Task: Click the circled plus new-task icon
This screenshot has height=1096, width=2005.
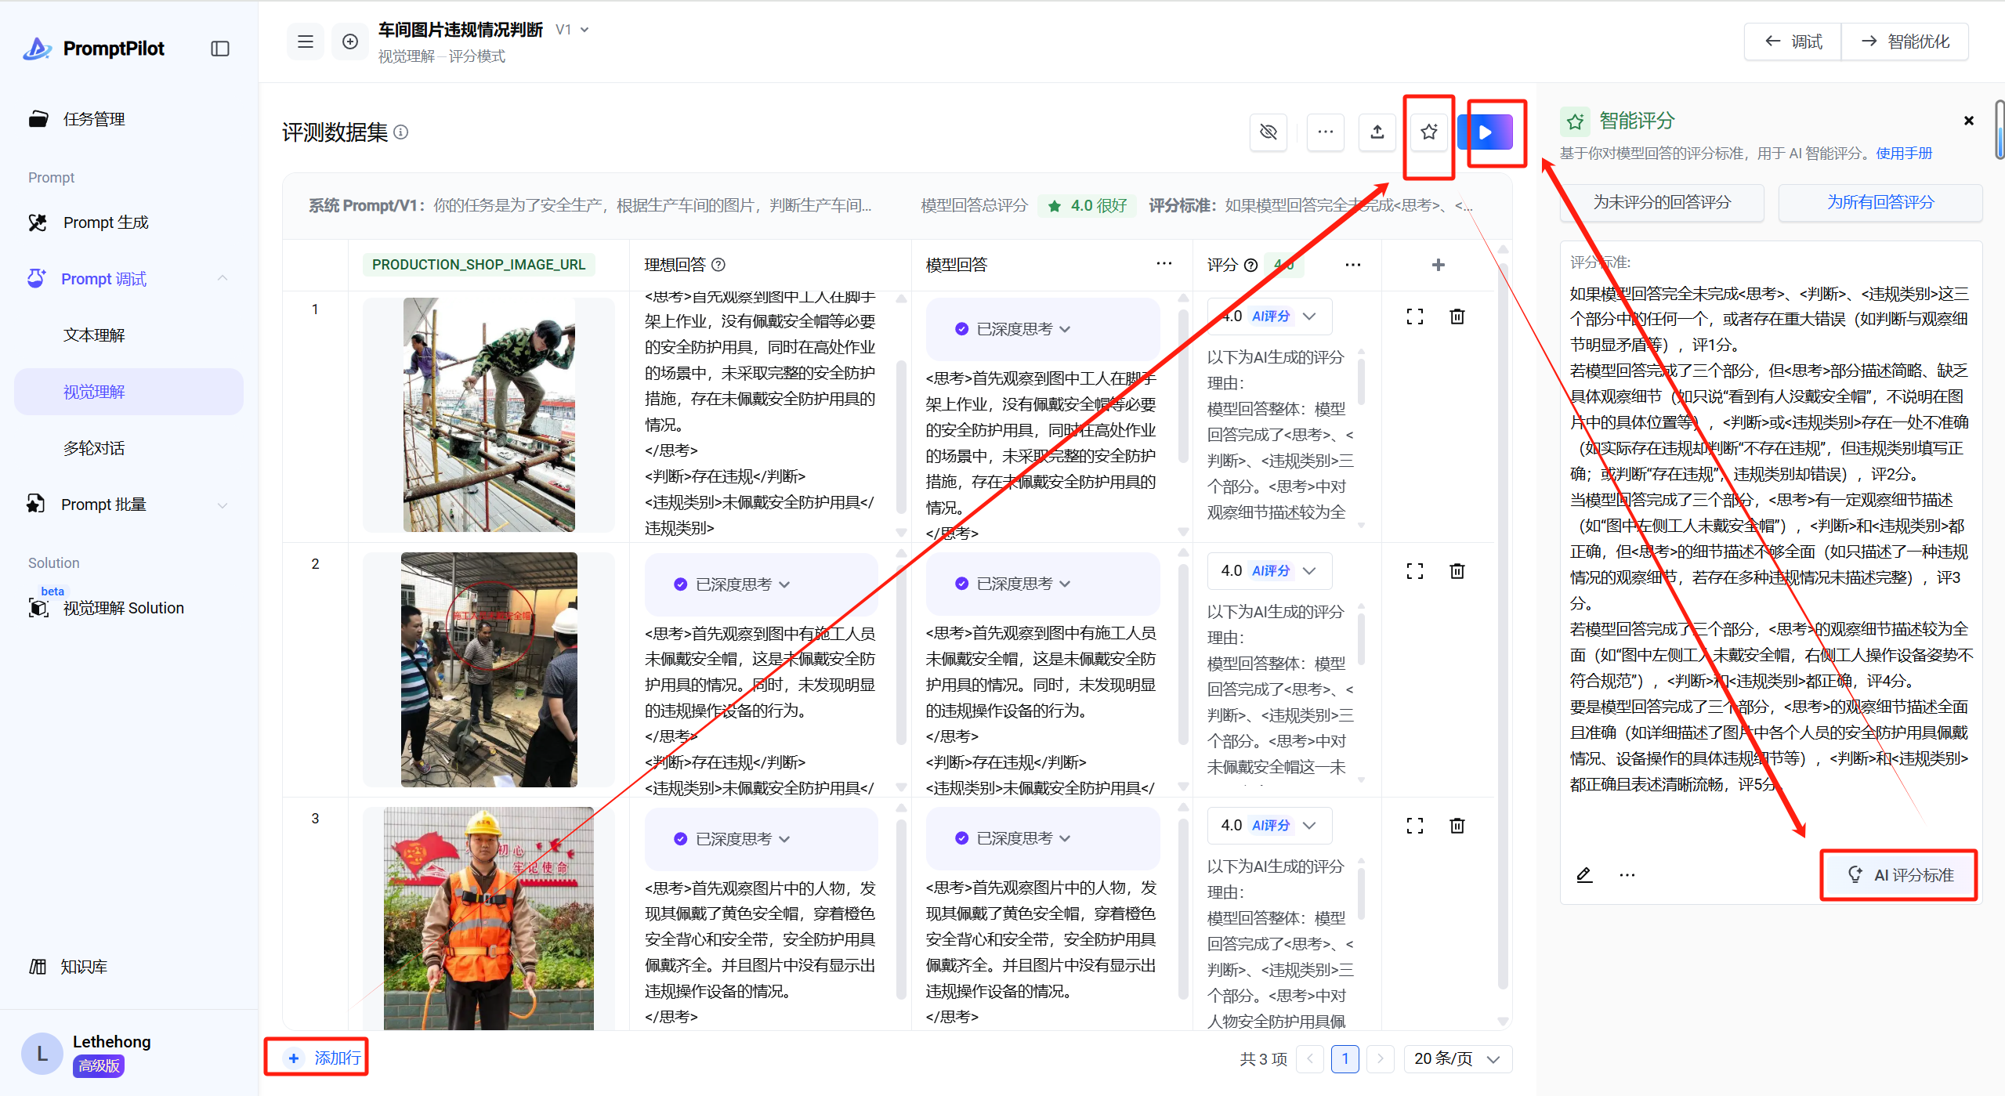Action: click(x=350, y=42)
